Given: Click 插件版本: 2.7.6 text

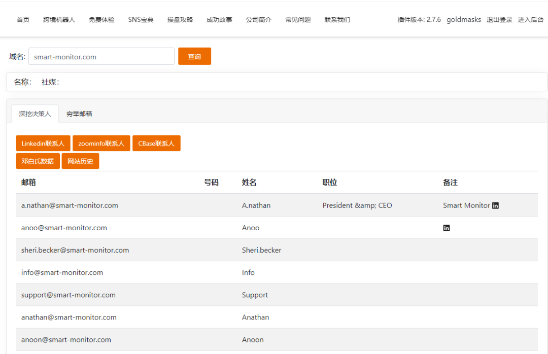Looking at the screenshot, I should pyautogui.click(x=419, y=20).
